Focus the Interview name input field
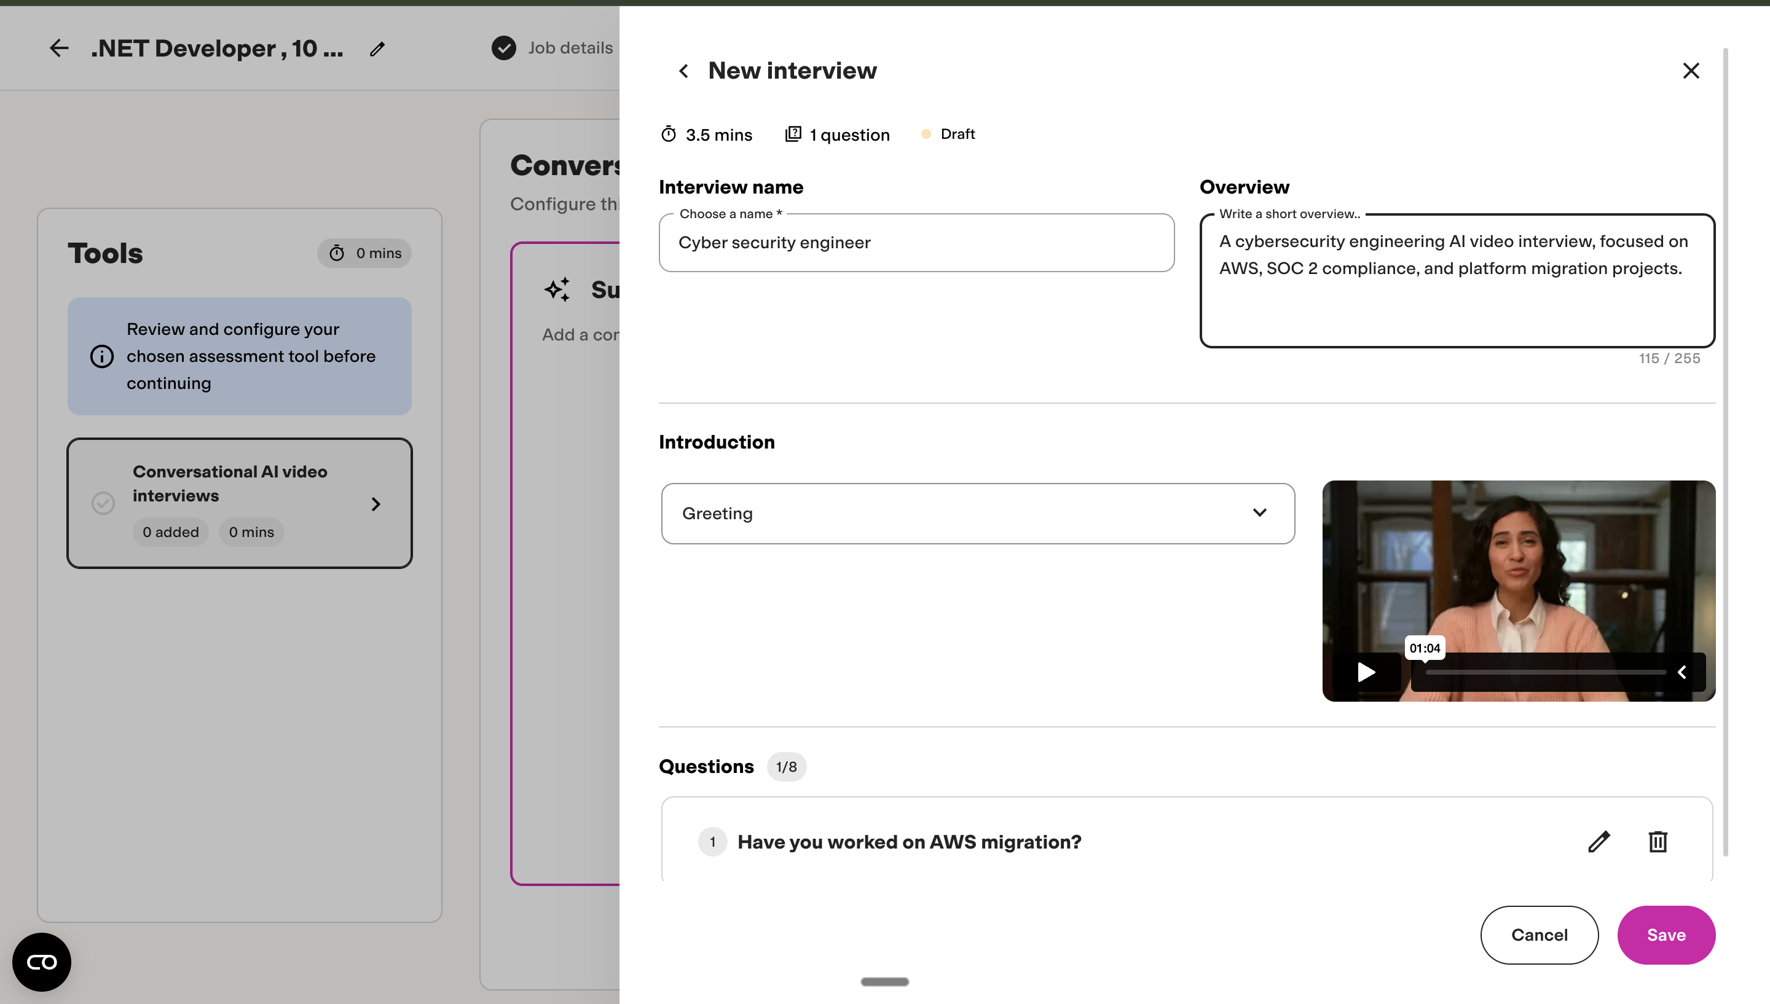The width and height of the screenshot is (1770, 1004). (x=916, y=243)
